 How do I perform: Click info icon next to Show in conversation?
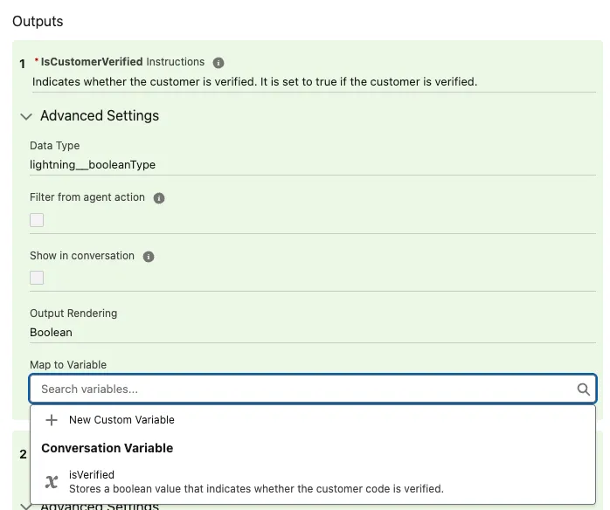coord(149,257)
